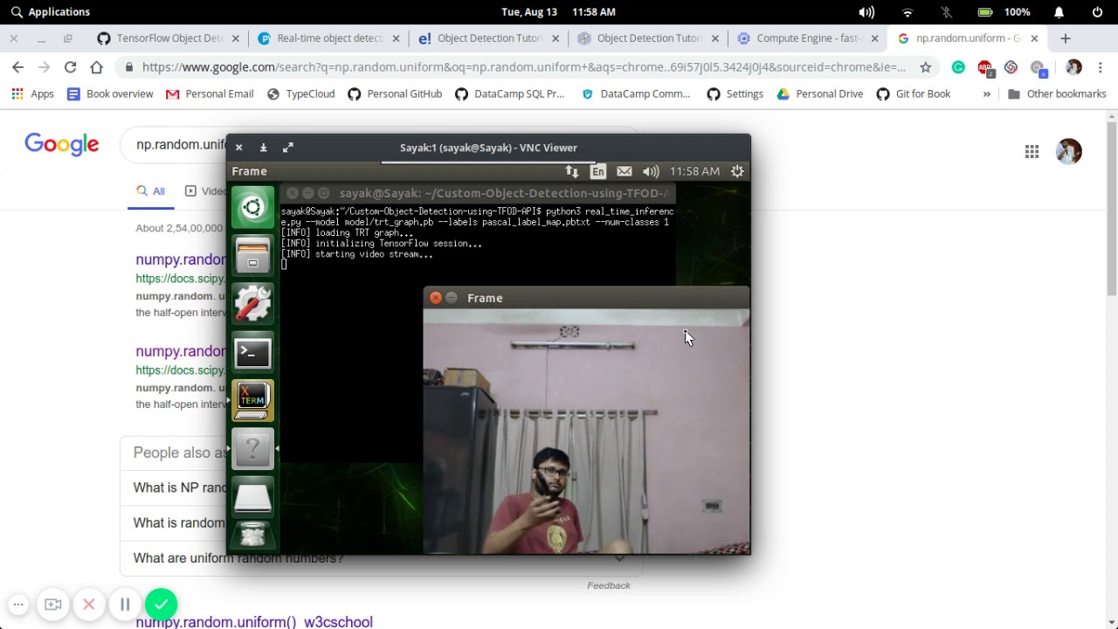1118x629 pixels.
Task: Open Chrome three-dot menu
Action: (x=1100, y=67)
